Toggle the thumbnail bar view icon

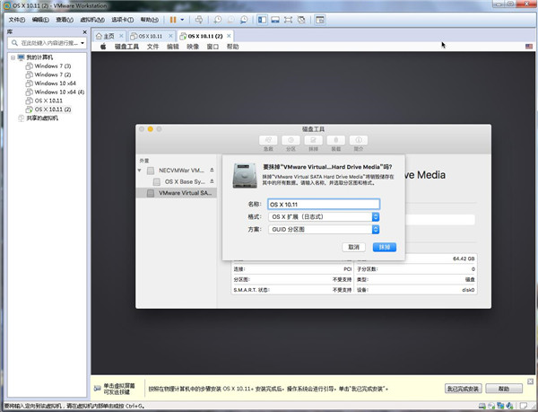coord(275,20)
